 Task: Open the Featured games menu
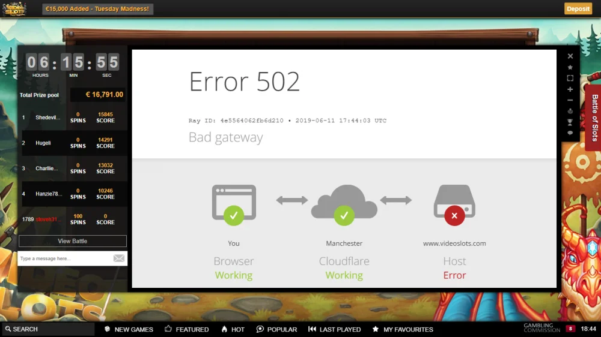187,329
